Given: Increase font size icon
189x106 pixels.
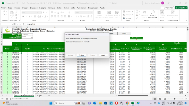Looking at the screenshot, I should (x=44, y=12).
